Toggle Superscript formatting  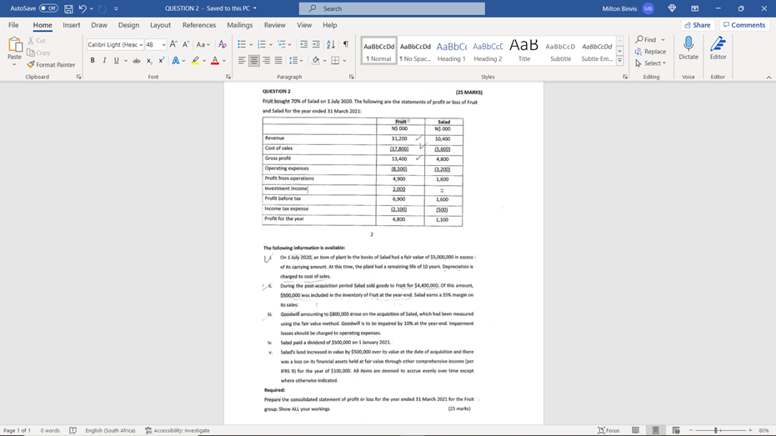[x=162, y=60]
